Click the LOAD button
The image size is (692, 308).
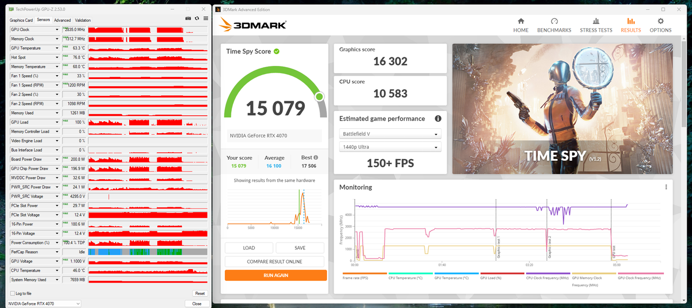point(249,248)
